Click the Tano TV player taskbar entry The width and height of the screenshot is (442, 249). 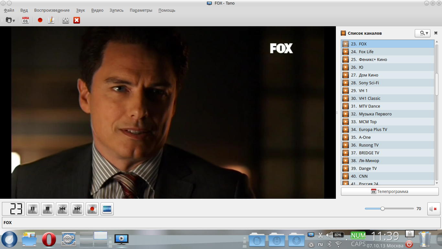pyautogui.click(x=121, y=239)
